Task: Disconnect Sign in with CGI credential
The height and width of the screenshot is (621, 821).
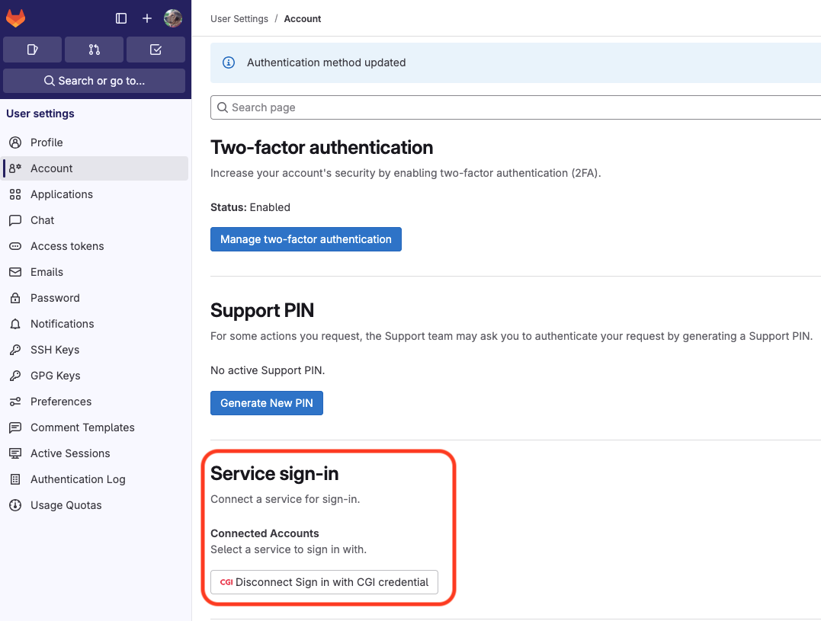Action: point(325,582)
